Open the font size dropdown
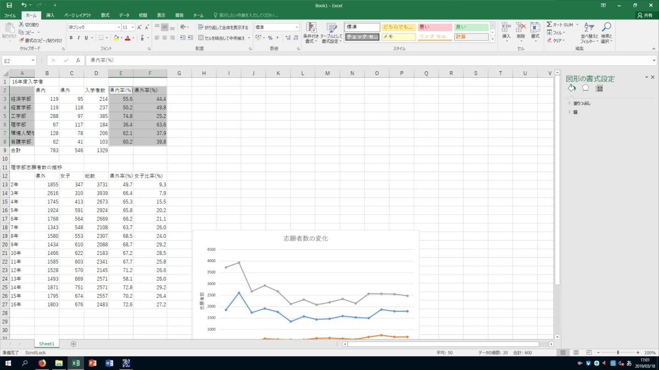 132,27
